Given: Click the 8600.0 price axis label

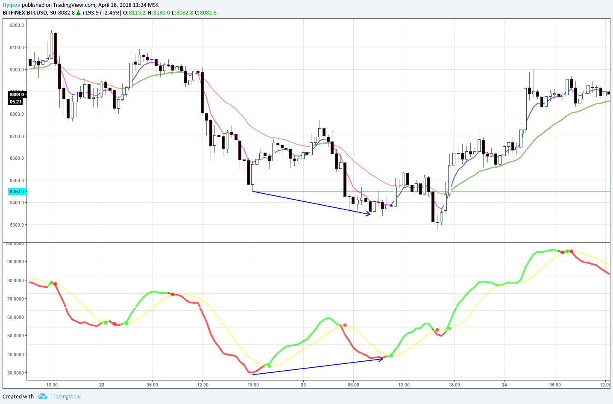Looking at the screenshot, I should tap(17, 158).
